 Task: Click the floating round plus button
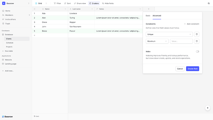click(207, 108)
